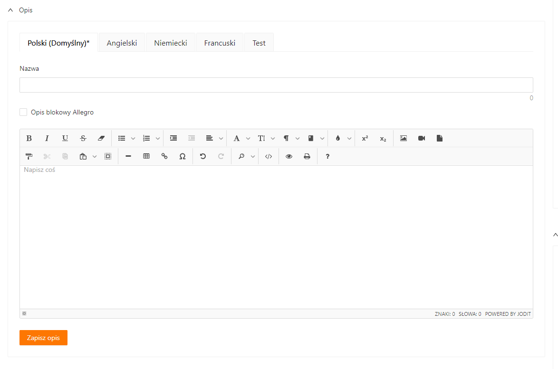Switch to HTML source code view
The image size is (558, 369).
[x=269, y=156]
